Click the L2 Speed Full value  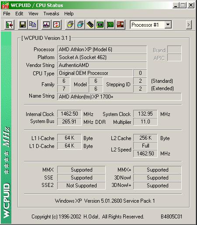(x=145, y=146)
